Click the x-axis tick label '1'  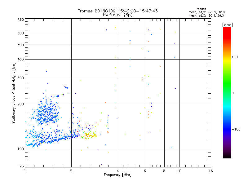[x=25, y=171]
